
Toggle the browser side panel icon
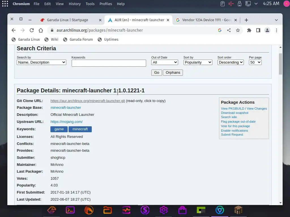258,30
